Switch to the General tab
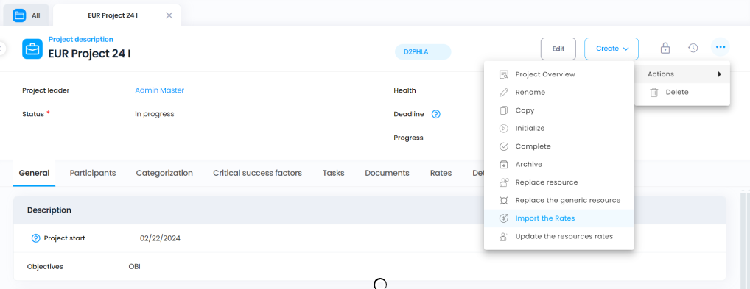750x289 pixels. [x=34, y=173]
